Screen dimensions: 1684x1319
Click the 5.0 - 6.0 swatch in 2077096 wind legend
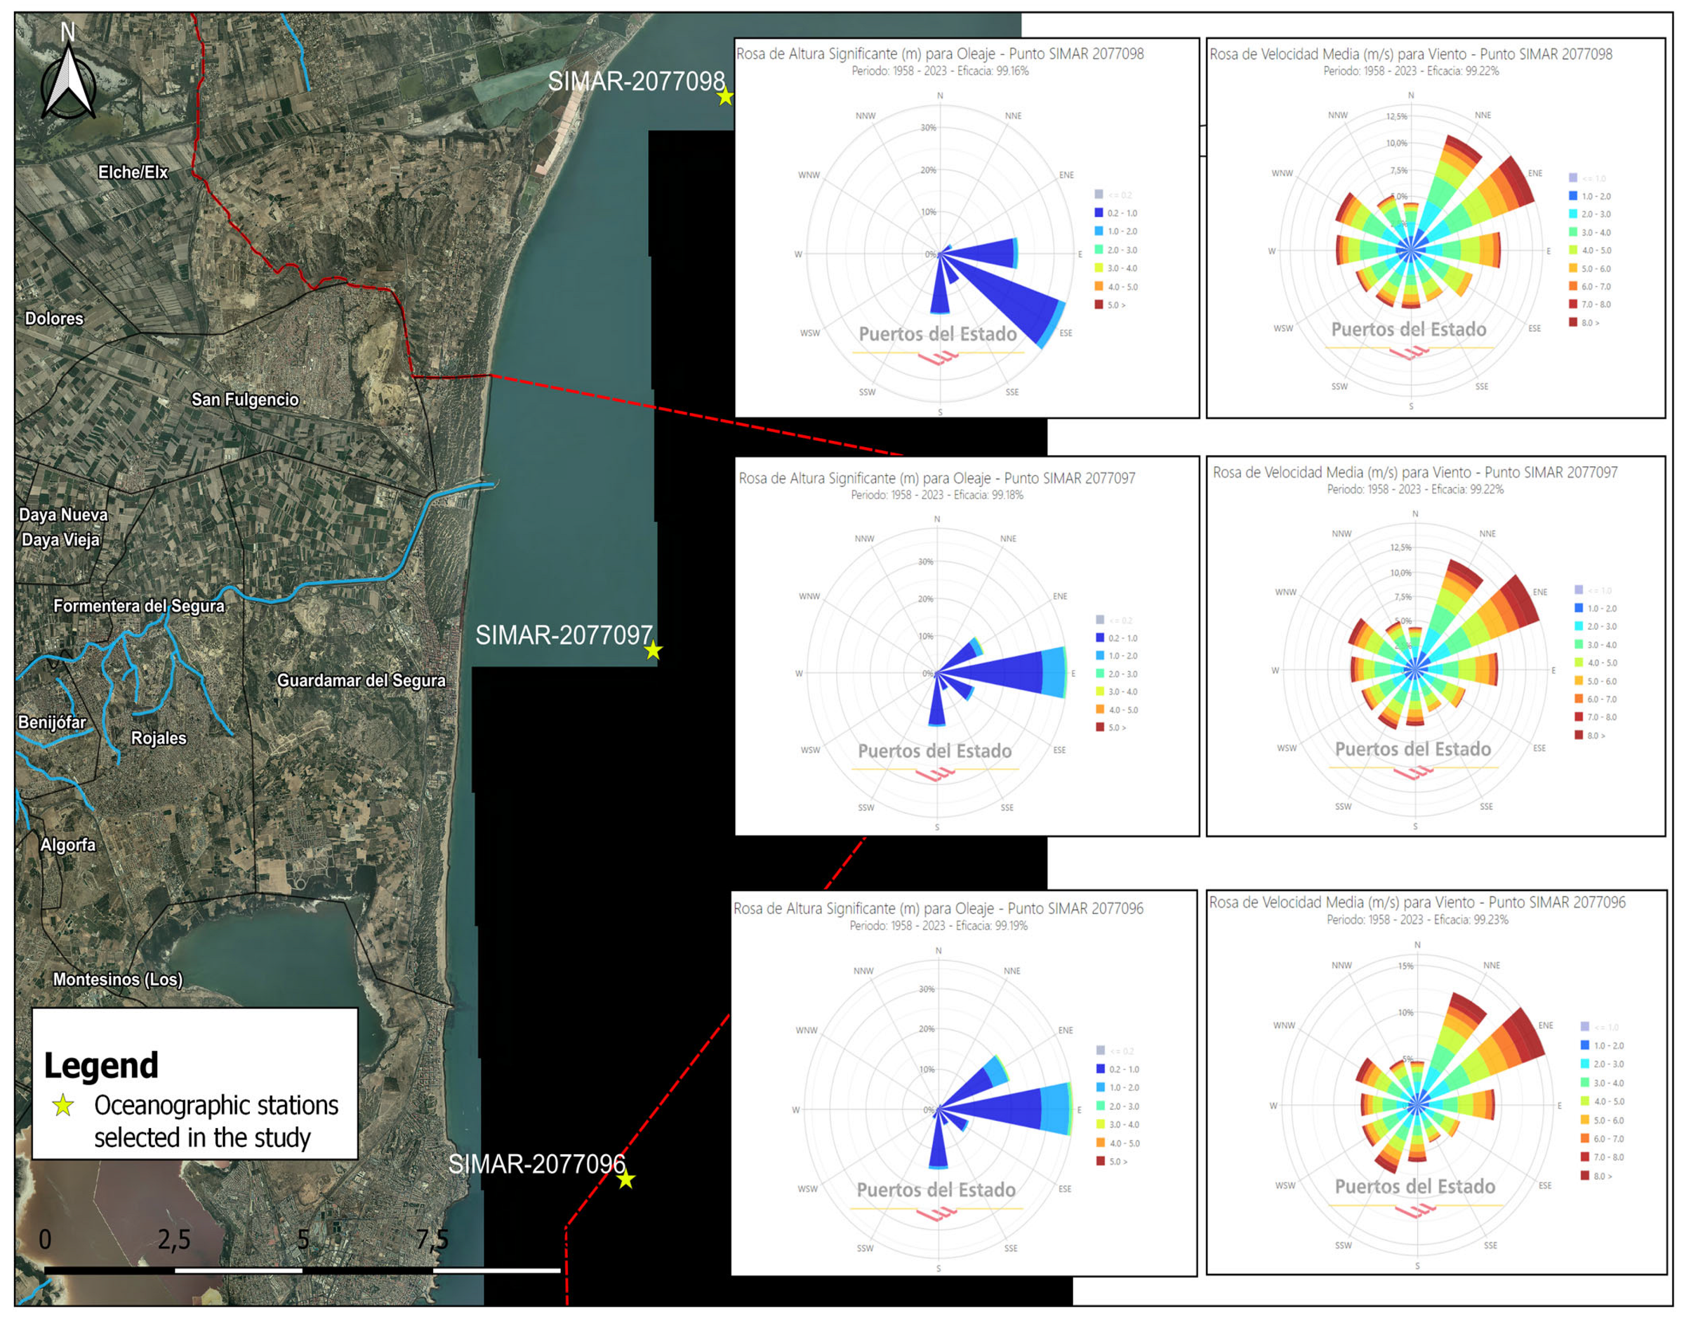click(1584, 1120)
